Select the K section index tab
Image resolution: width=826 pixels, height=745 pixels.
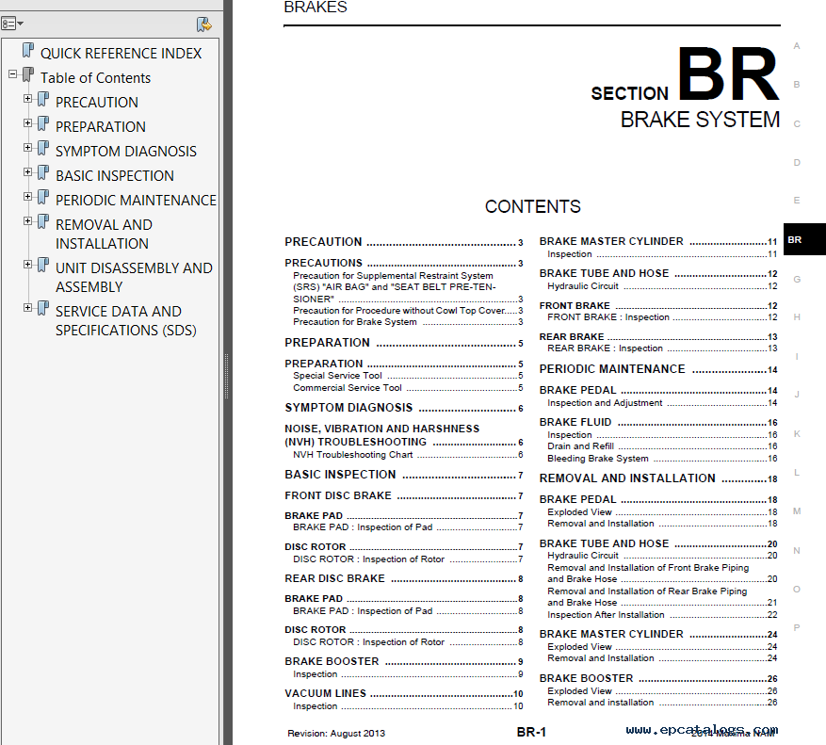(x=797, y=434)
